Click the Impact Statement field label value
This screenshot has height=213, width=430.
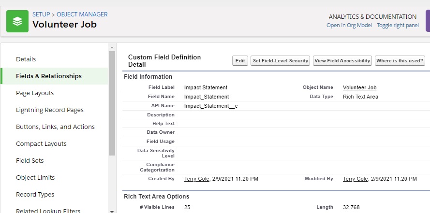click(x=206, y=87)
